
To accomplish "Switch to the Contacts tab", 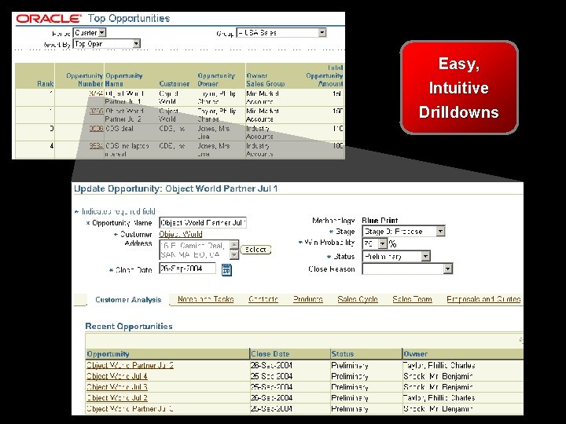I will coord(263,299).
